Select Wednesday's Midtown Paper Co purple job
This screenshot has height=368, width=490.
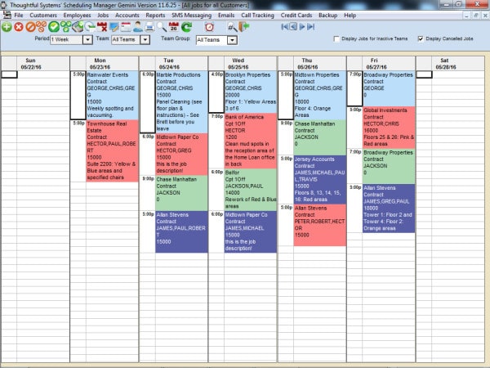(251, 231)
